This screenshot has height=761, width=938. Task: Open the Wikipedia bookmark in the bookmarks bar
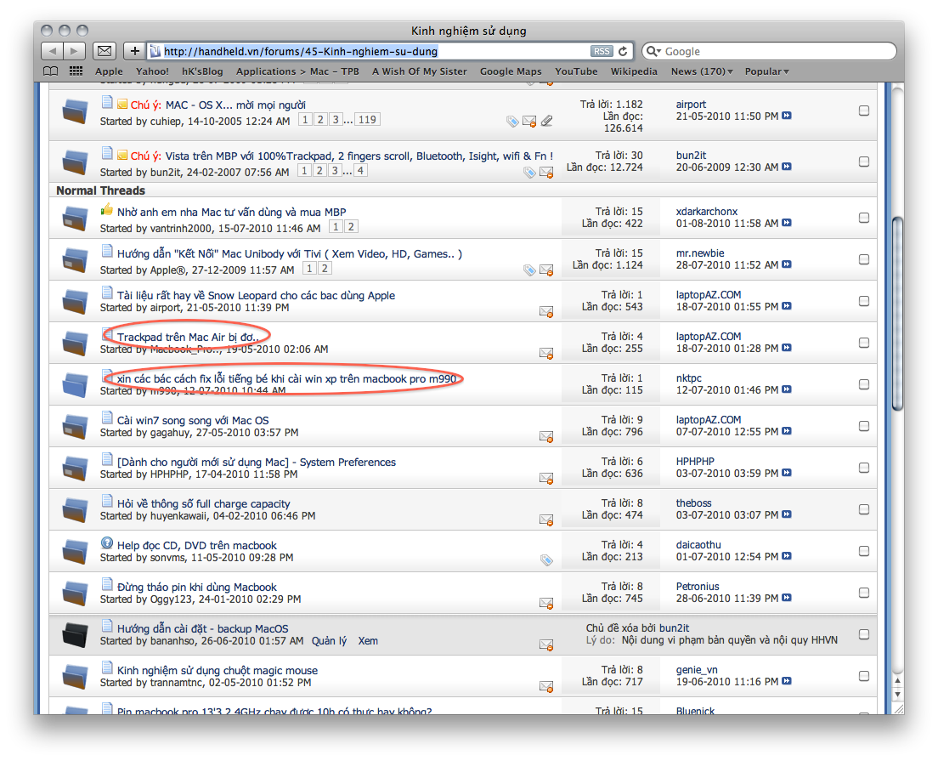(x=634, y=71)
